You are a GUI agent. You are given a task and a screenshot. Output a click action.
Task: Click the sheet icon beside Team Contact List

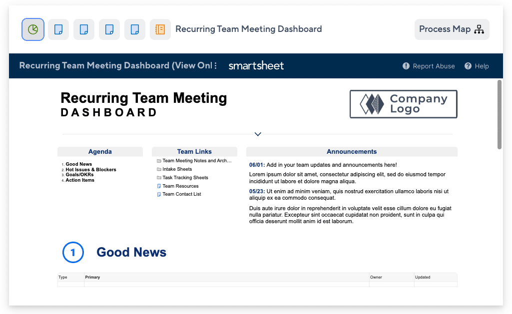pos(159,194)
